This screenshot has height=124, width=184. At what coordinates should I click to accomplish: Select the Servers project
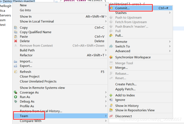pyautogui.click(x=5, y=15)
